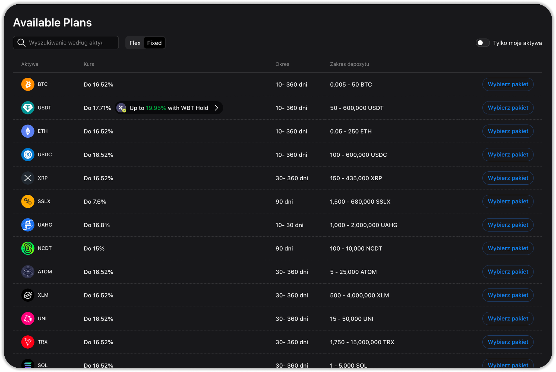Click the TRX Tron red icon

tap(28, 342)
